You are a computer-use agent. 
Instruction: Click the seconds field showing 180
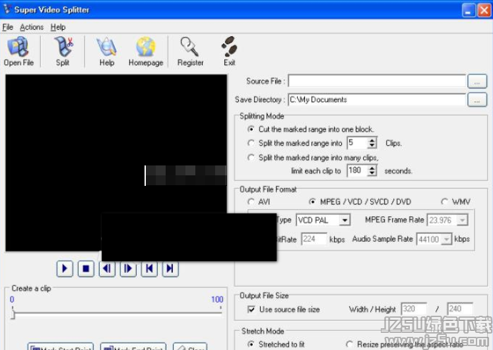357,171
